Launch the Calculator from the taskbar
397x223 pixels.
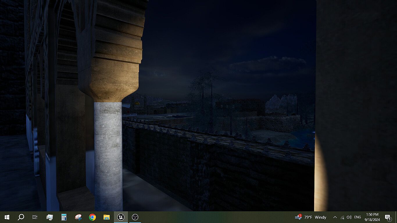click(64, 217)
